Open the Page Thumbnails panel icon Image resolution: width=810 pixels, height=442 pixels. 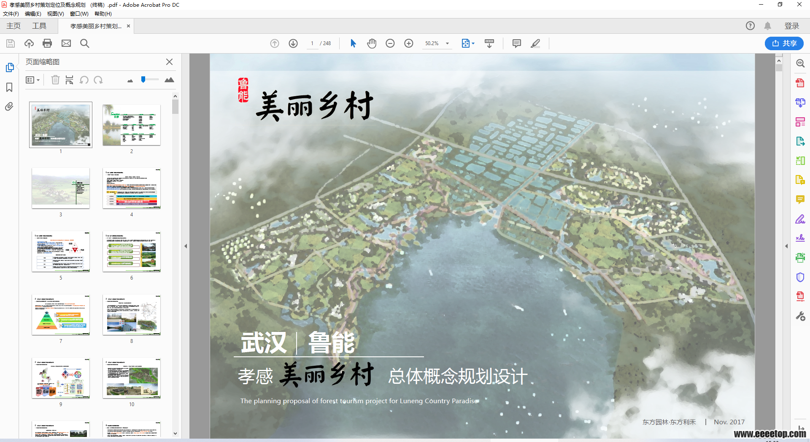[10, 67]
